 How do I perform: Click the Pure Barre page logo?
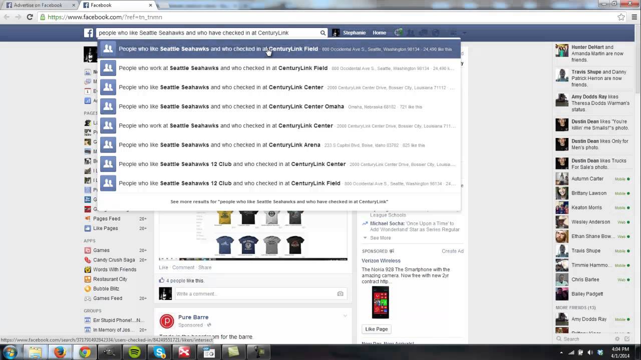[166, 321]
